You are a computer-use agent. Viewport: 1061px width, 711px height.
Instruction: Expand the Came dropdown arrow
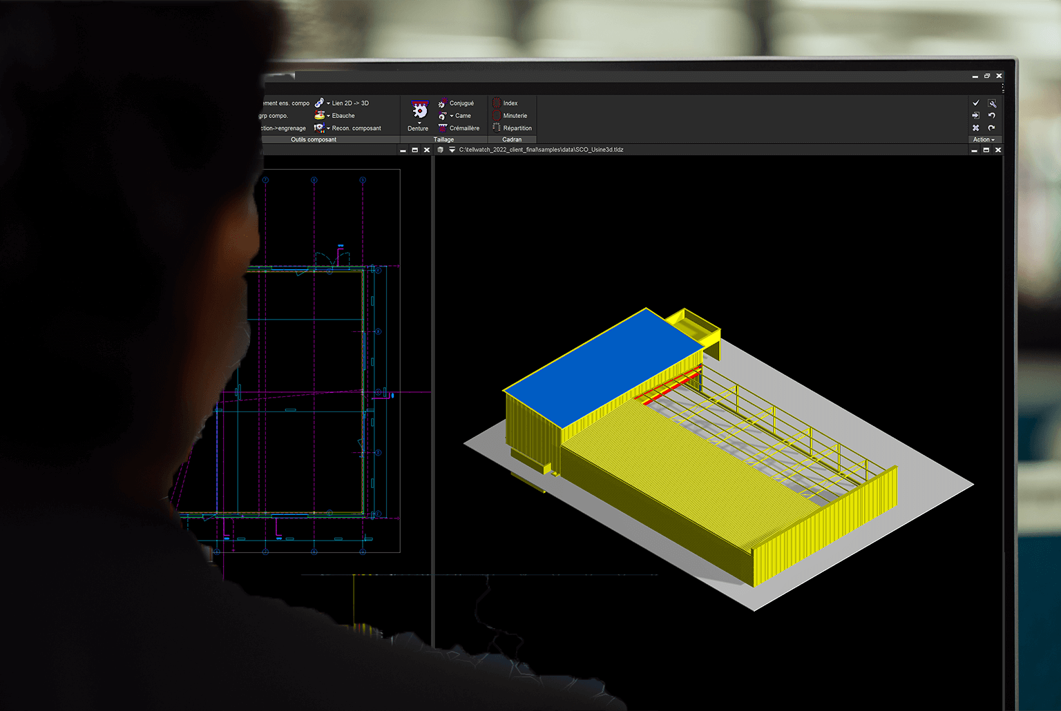click(x=452, y=116)
